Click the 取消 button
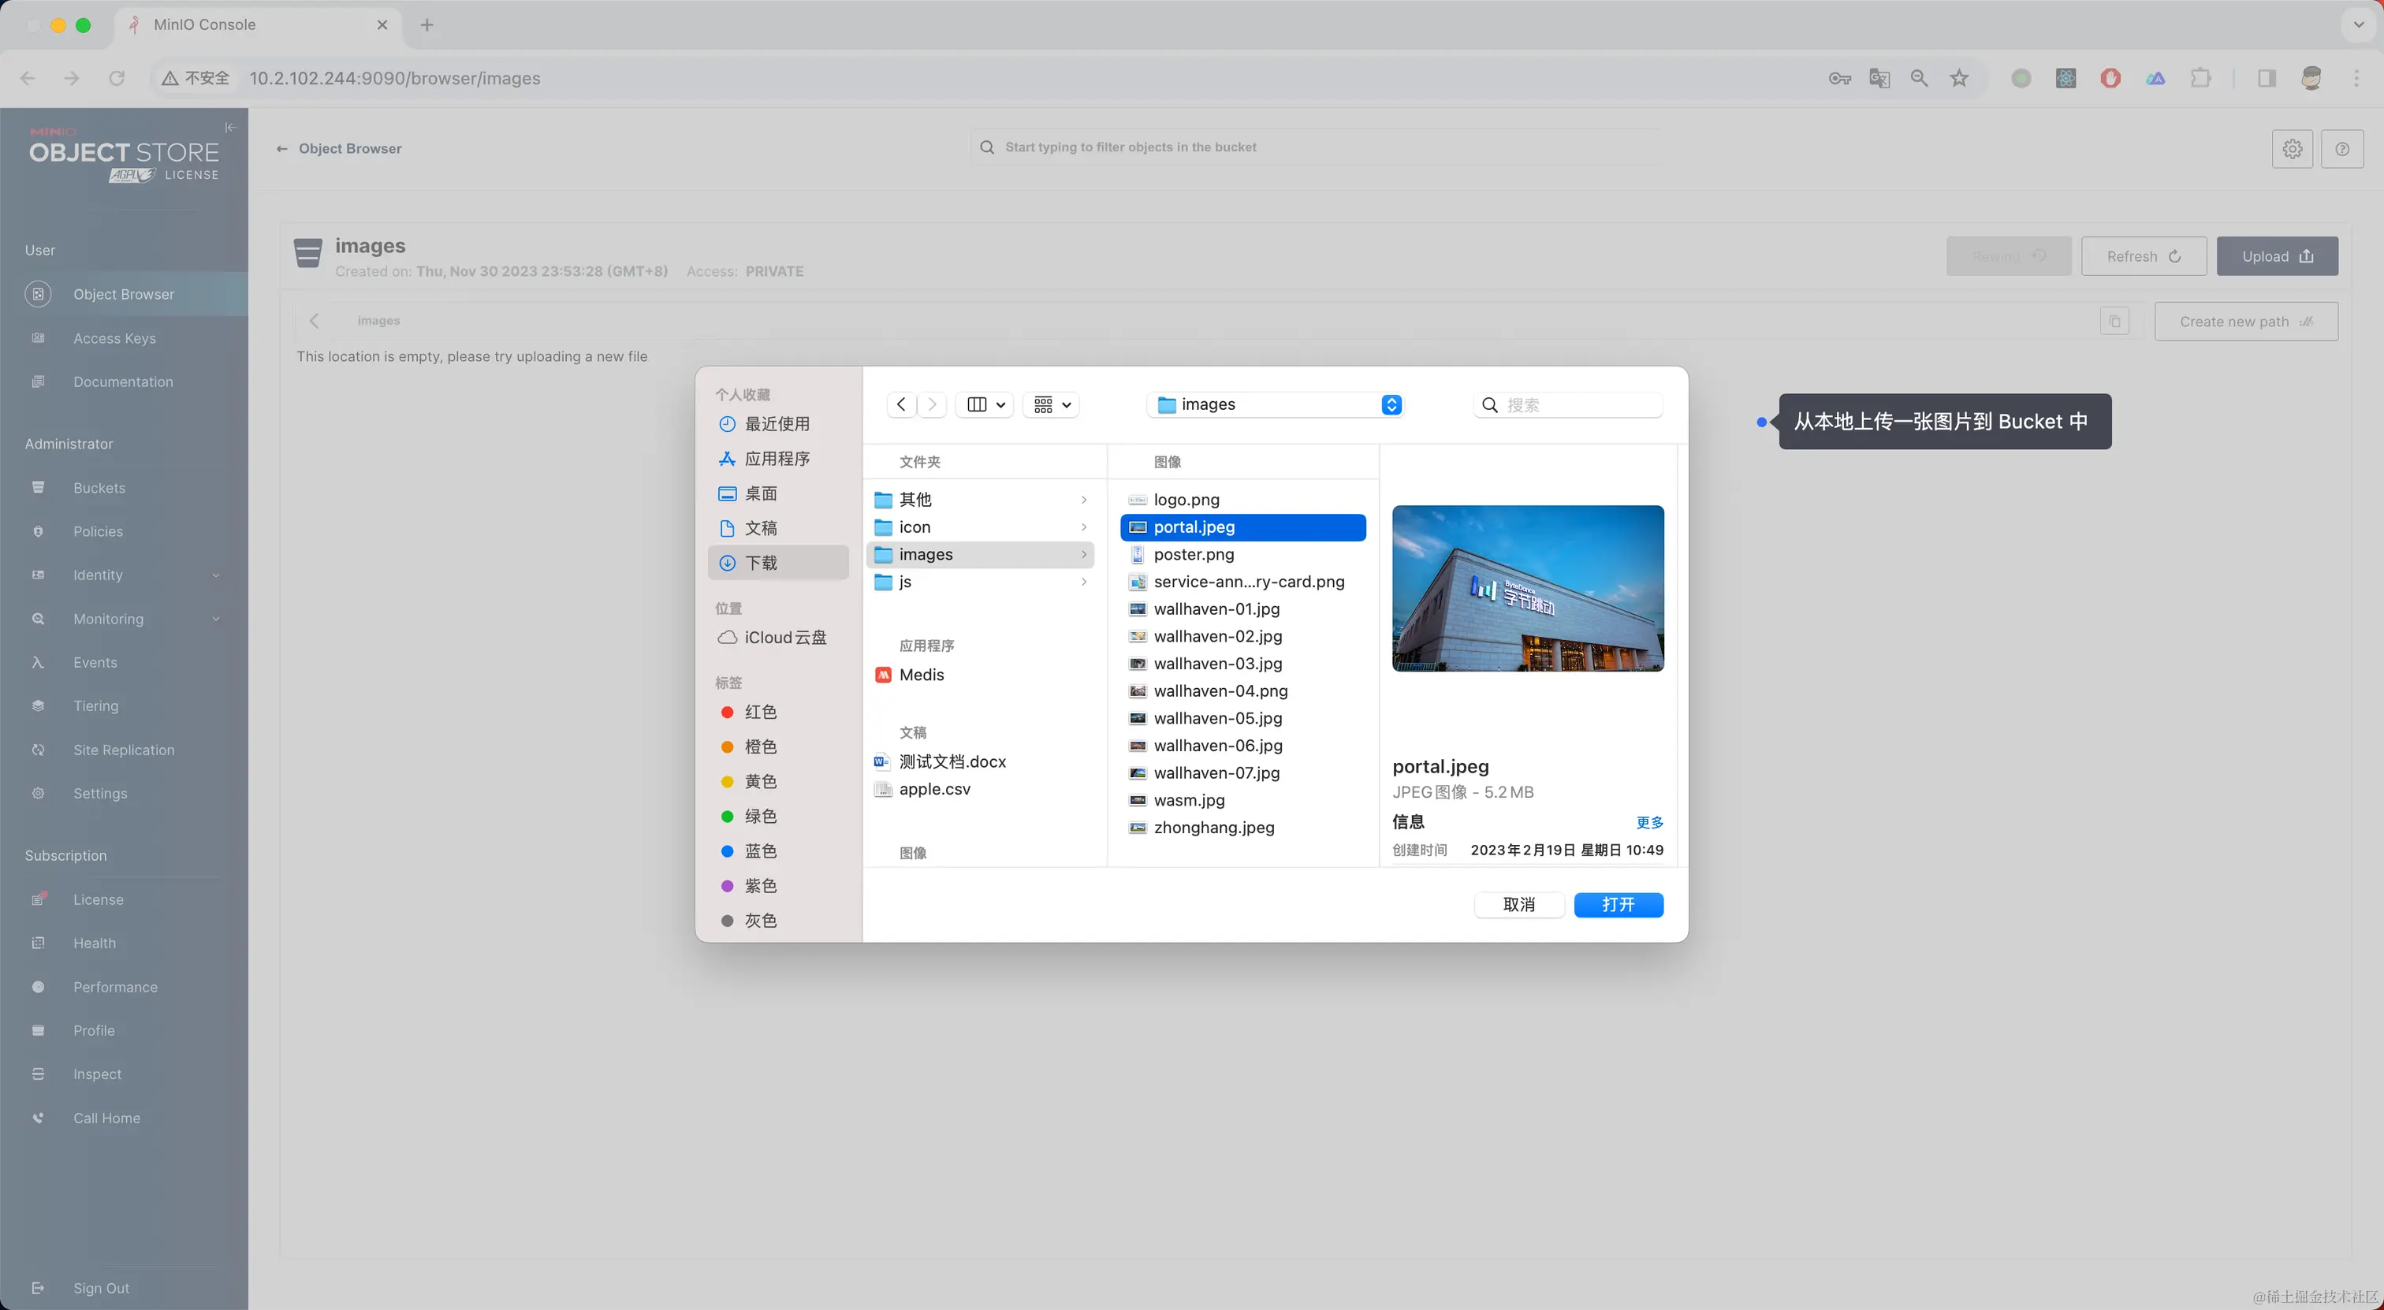2384x1310 pixels. tap(1518, 904)
